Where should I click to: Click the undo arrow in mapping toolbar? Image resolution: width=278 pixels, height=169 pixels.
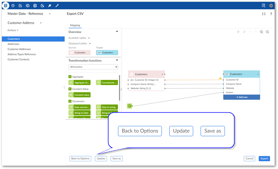pos(250,32)
